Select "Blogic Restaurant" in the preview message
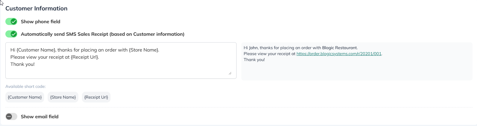 [x=339, y=48]
